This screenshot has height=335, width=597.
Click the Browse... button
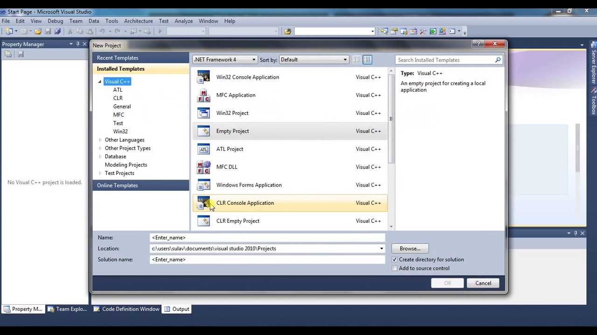pos(410,248)
